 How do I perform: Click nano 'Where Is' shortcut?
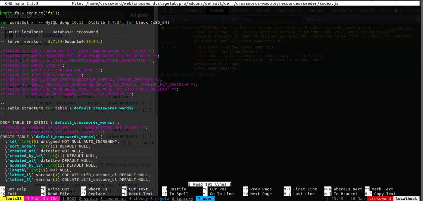[x=94, y=189]
